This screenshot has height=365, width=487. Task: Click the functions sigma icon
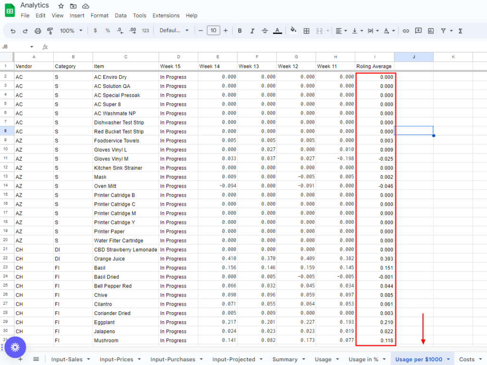point(460,30)
